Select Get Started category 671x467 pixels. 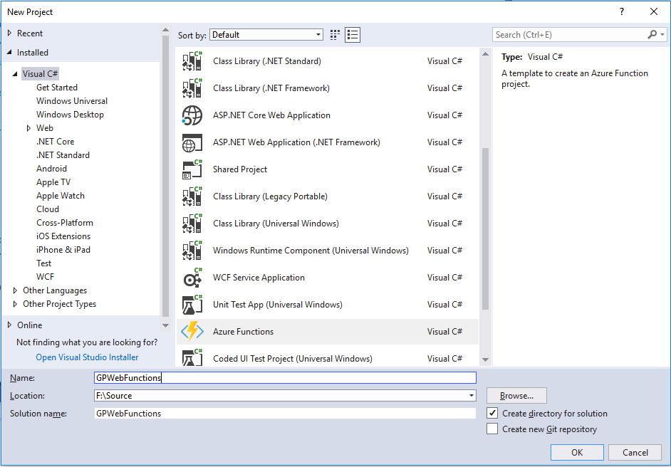click(x=57, y=88)
